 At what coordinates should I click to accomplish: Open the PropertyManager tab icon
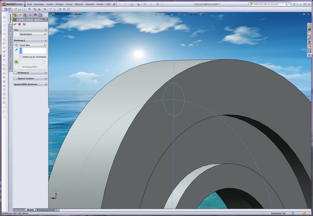20,15
